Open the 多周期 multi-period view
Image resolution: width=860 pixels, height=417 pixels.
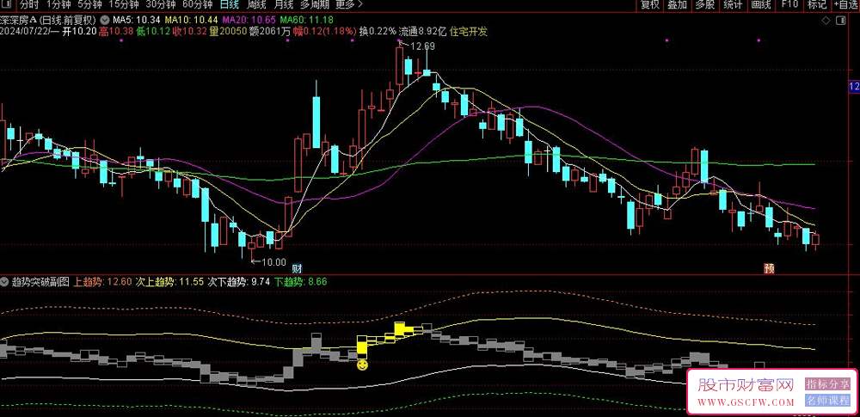(x=315, y=5)
